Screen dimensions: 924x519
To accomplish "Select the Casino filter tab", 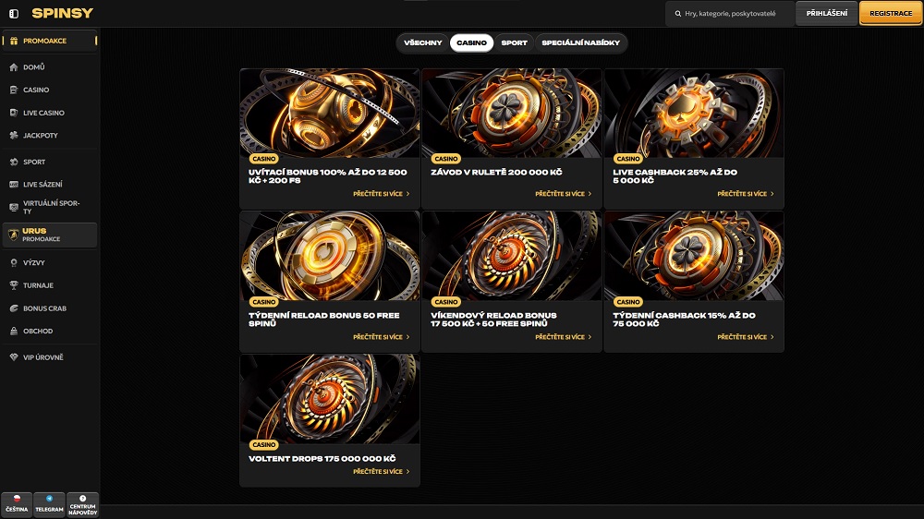I will pos(471,42).
